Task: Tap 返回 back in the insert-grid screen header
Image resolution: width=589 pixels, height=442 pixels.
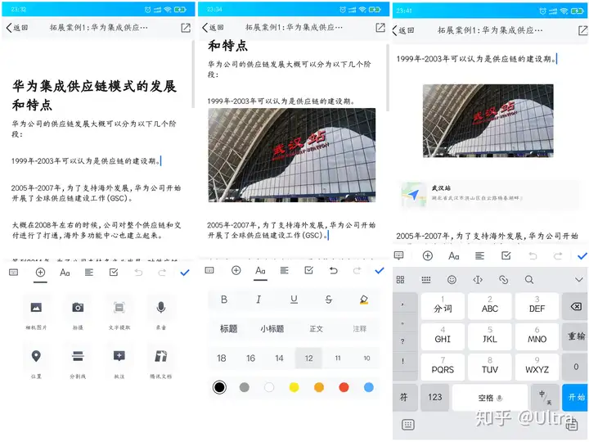Action: pos(17,28)
